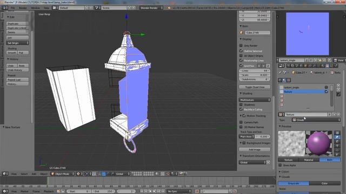Click Cube.2748 object name icon

click(241, 32)
